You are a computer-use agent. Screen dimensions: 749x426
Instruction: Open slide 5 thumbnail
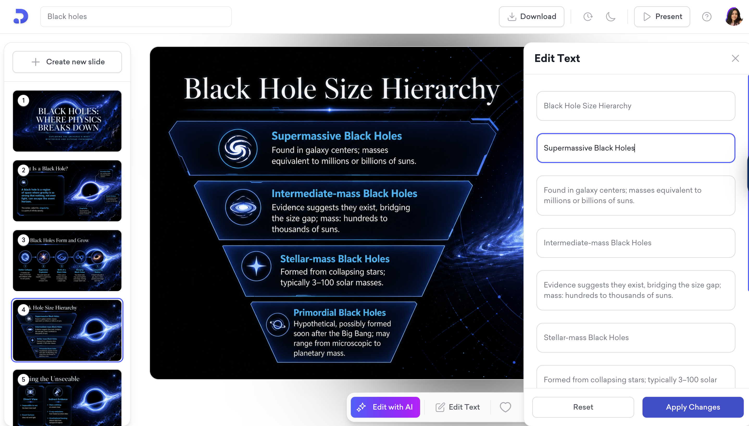tap(67, 397)
